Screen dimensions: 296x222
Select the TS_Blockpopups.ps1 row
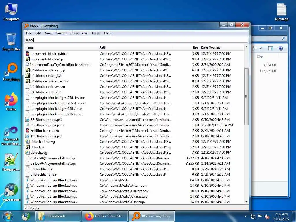point(134,136)
